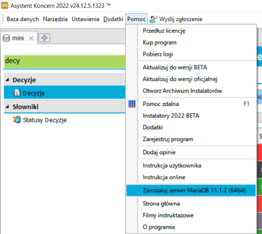262x234 pixels.
Task: Open Filmy instruktażowe
Action: pos(191,215)
